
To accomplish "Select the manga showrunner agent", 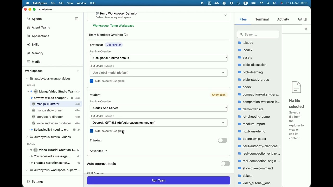I will coord(56,110).
